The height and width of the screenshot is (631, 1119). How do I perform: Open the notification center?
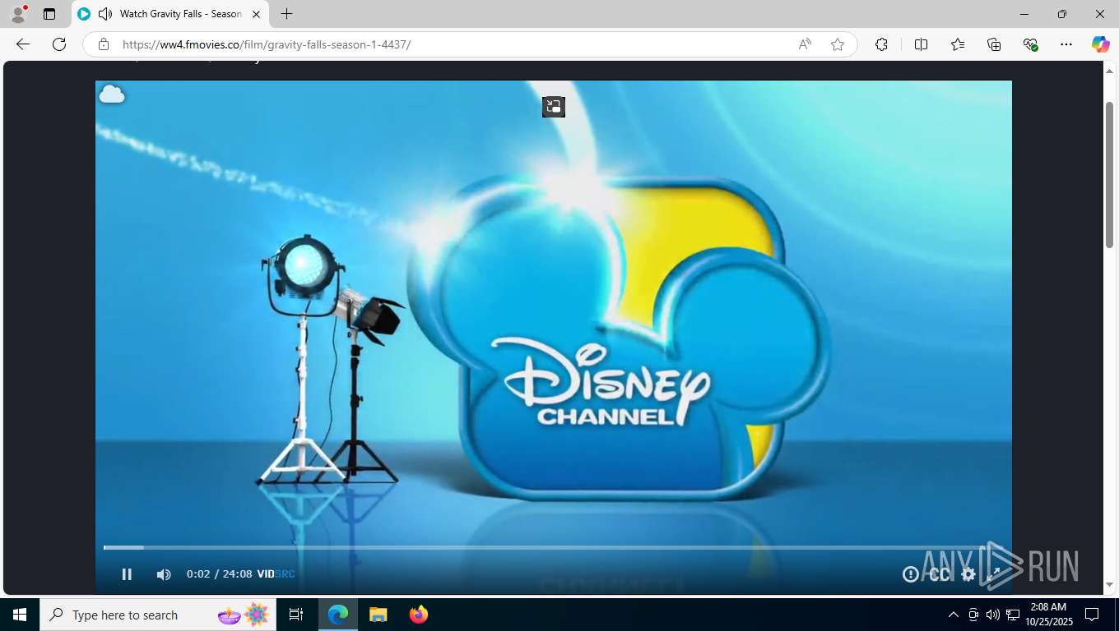[1092, 615]
